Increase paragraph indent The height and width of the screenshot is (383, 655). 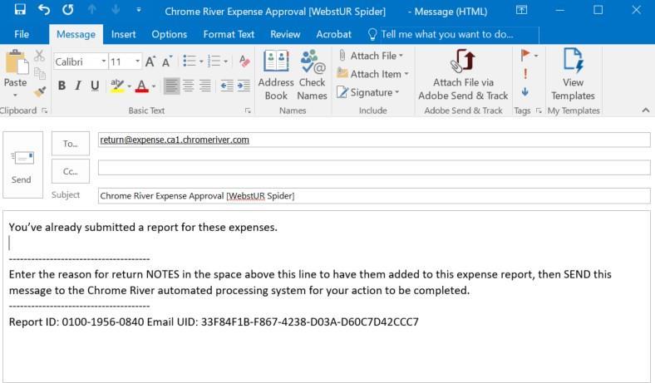[x=243, y=86]
